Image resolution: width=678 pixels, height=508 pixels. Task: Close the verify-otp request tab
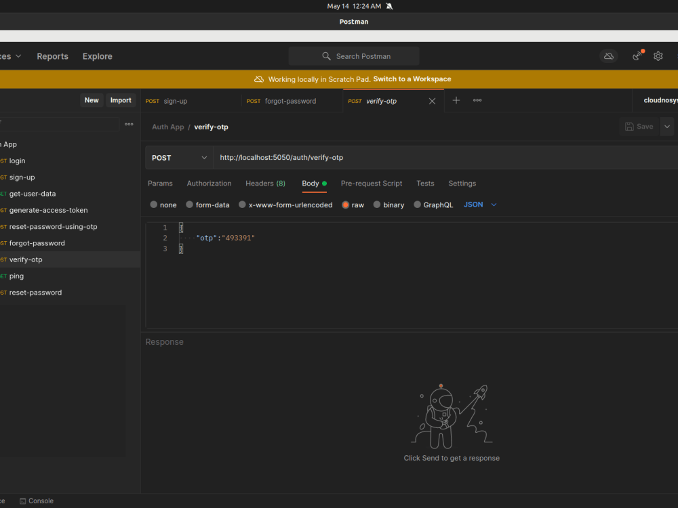coord(432,100)
